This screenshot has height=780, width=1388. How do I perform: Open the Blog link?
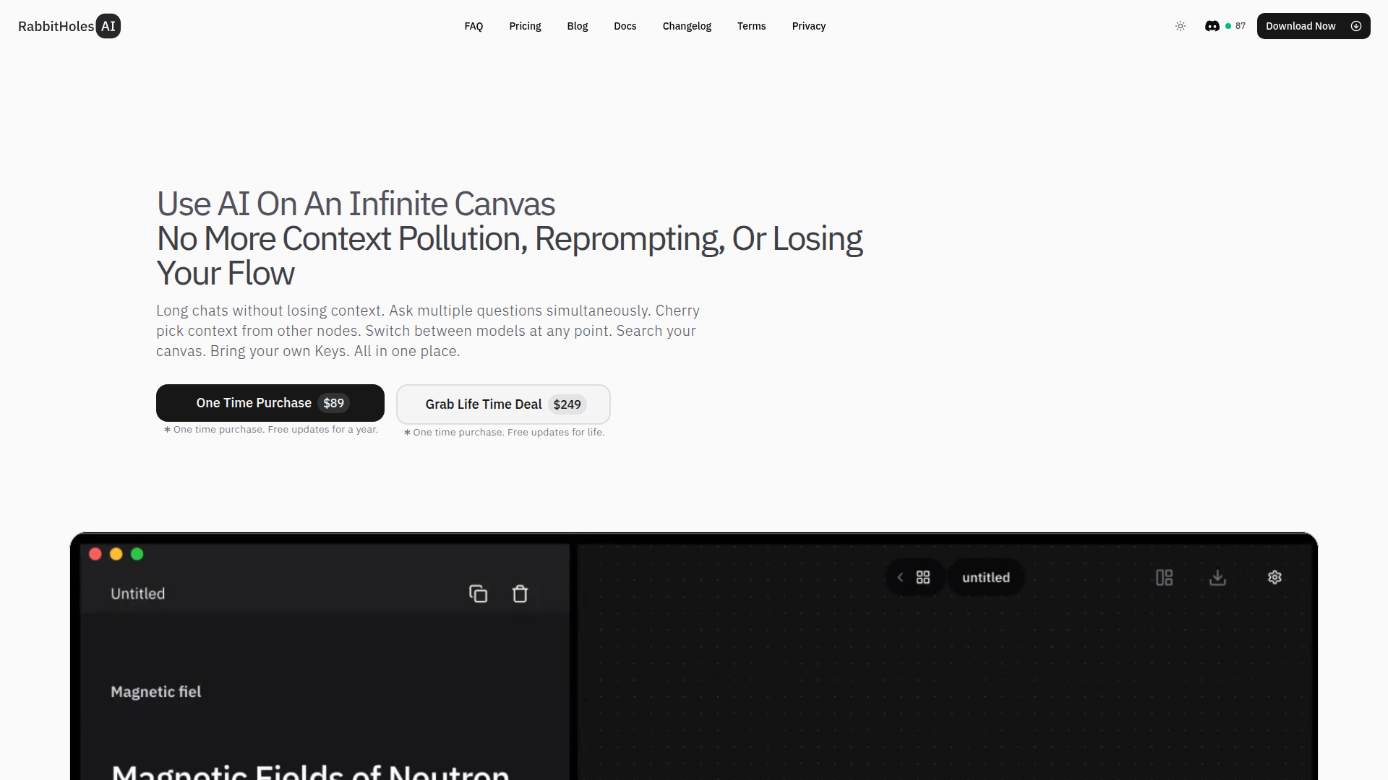click(x=577, y=26)
